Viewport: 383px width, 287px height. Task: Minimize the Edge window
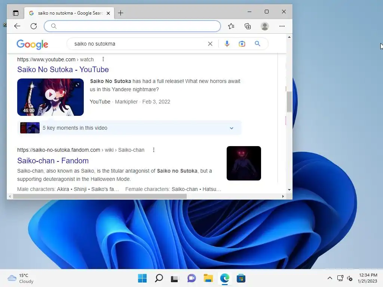249,12
